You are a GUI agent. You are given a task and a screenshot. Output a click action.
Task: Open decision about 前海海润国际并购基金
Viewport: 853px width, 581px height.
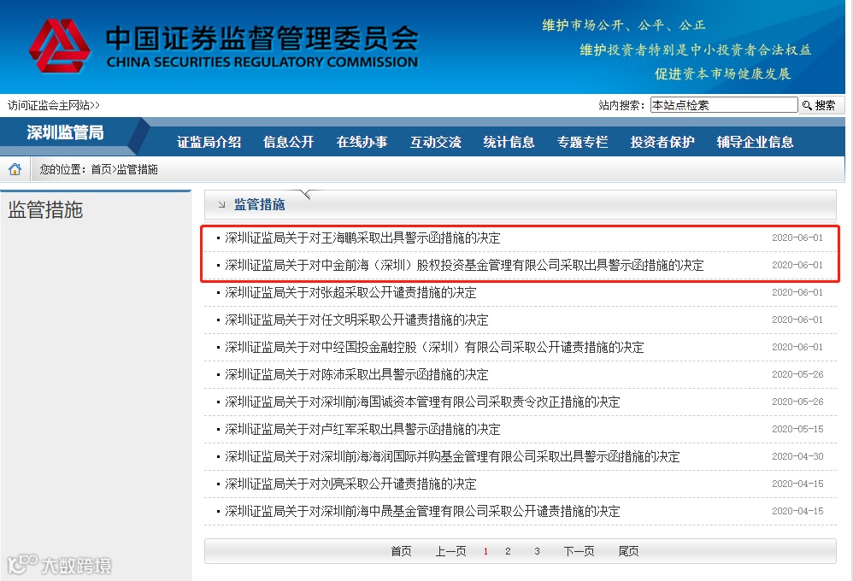pyautogui.click(x=452, y=456)
